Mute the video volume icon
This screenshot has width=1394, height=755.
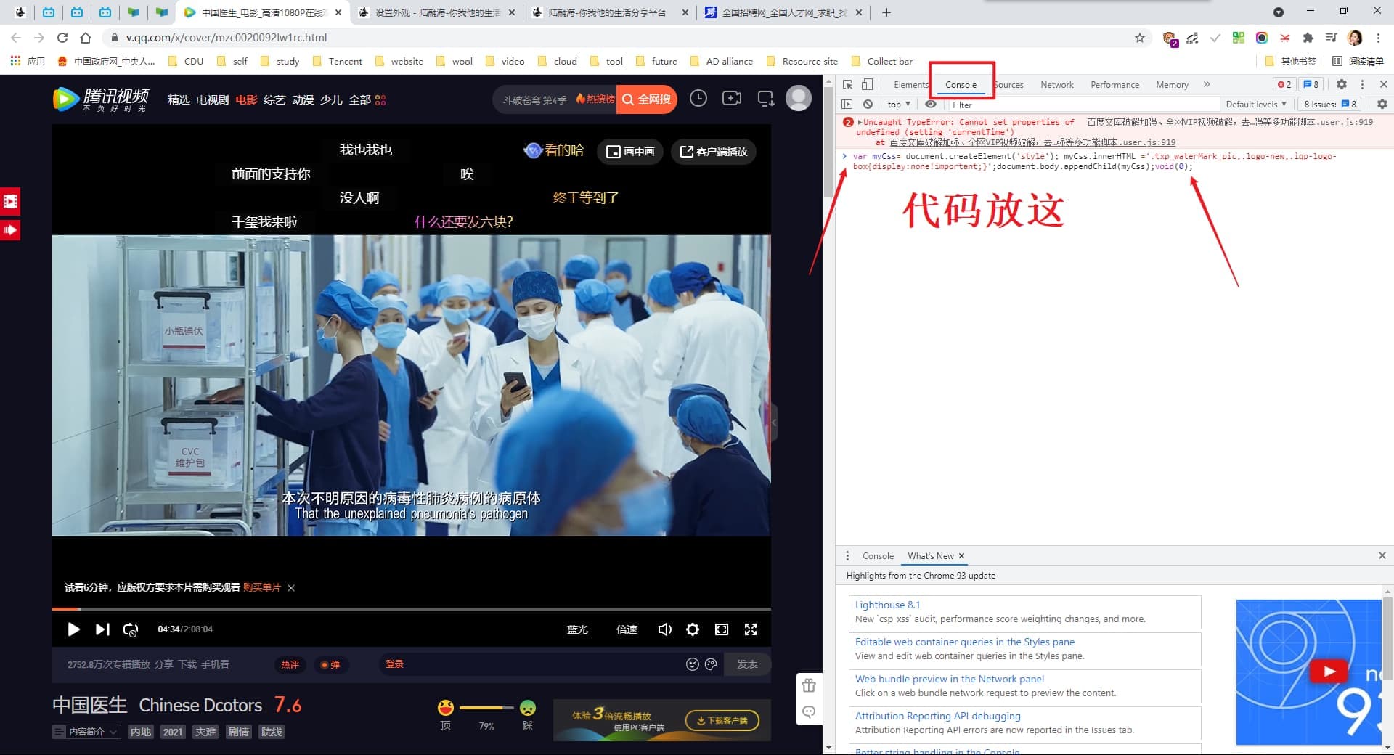664,629
